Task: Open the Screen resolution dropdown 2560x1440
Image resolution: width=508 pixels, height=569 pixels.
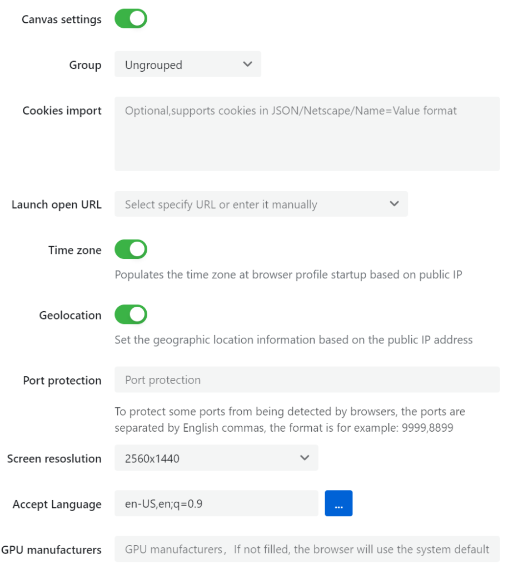Action: [216, 458]
